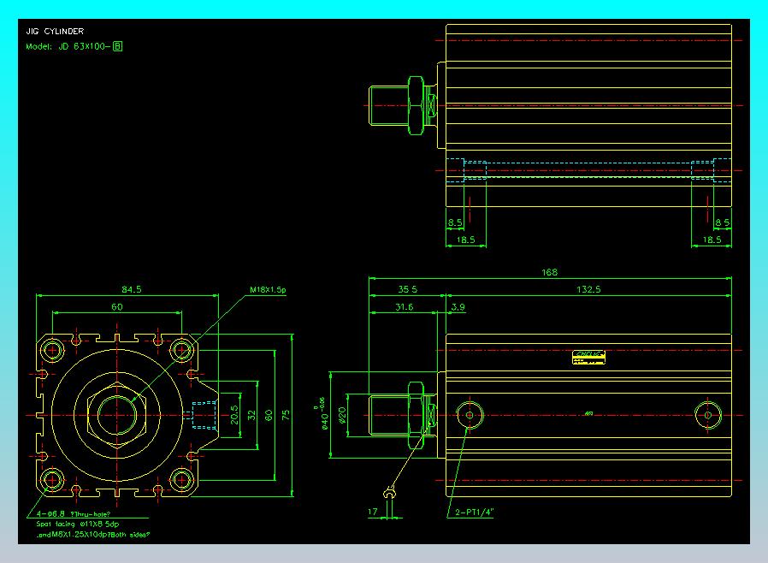Viewport: 768px width, 563px height.
Task: Select the right port circle on the side view
Action: coord(708,415)
